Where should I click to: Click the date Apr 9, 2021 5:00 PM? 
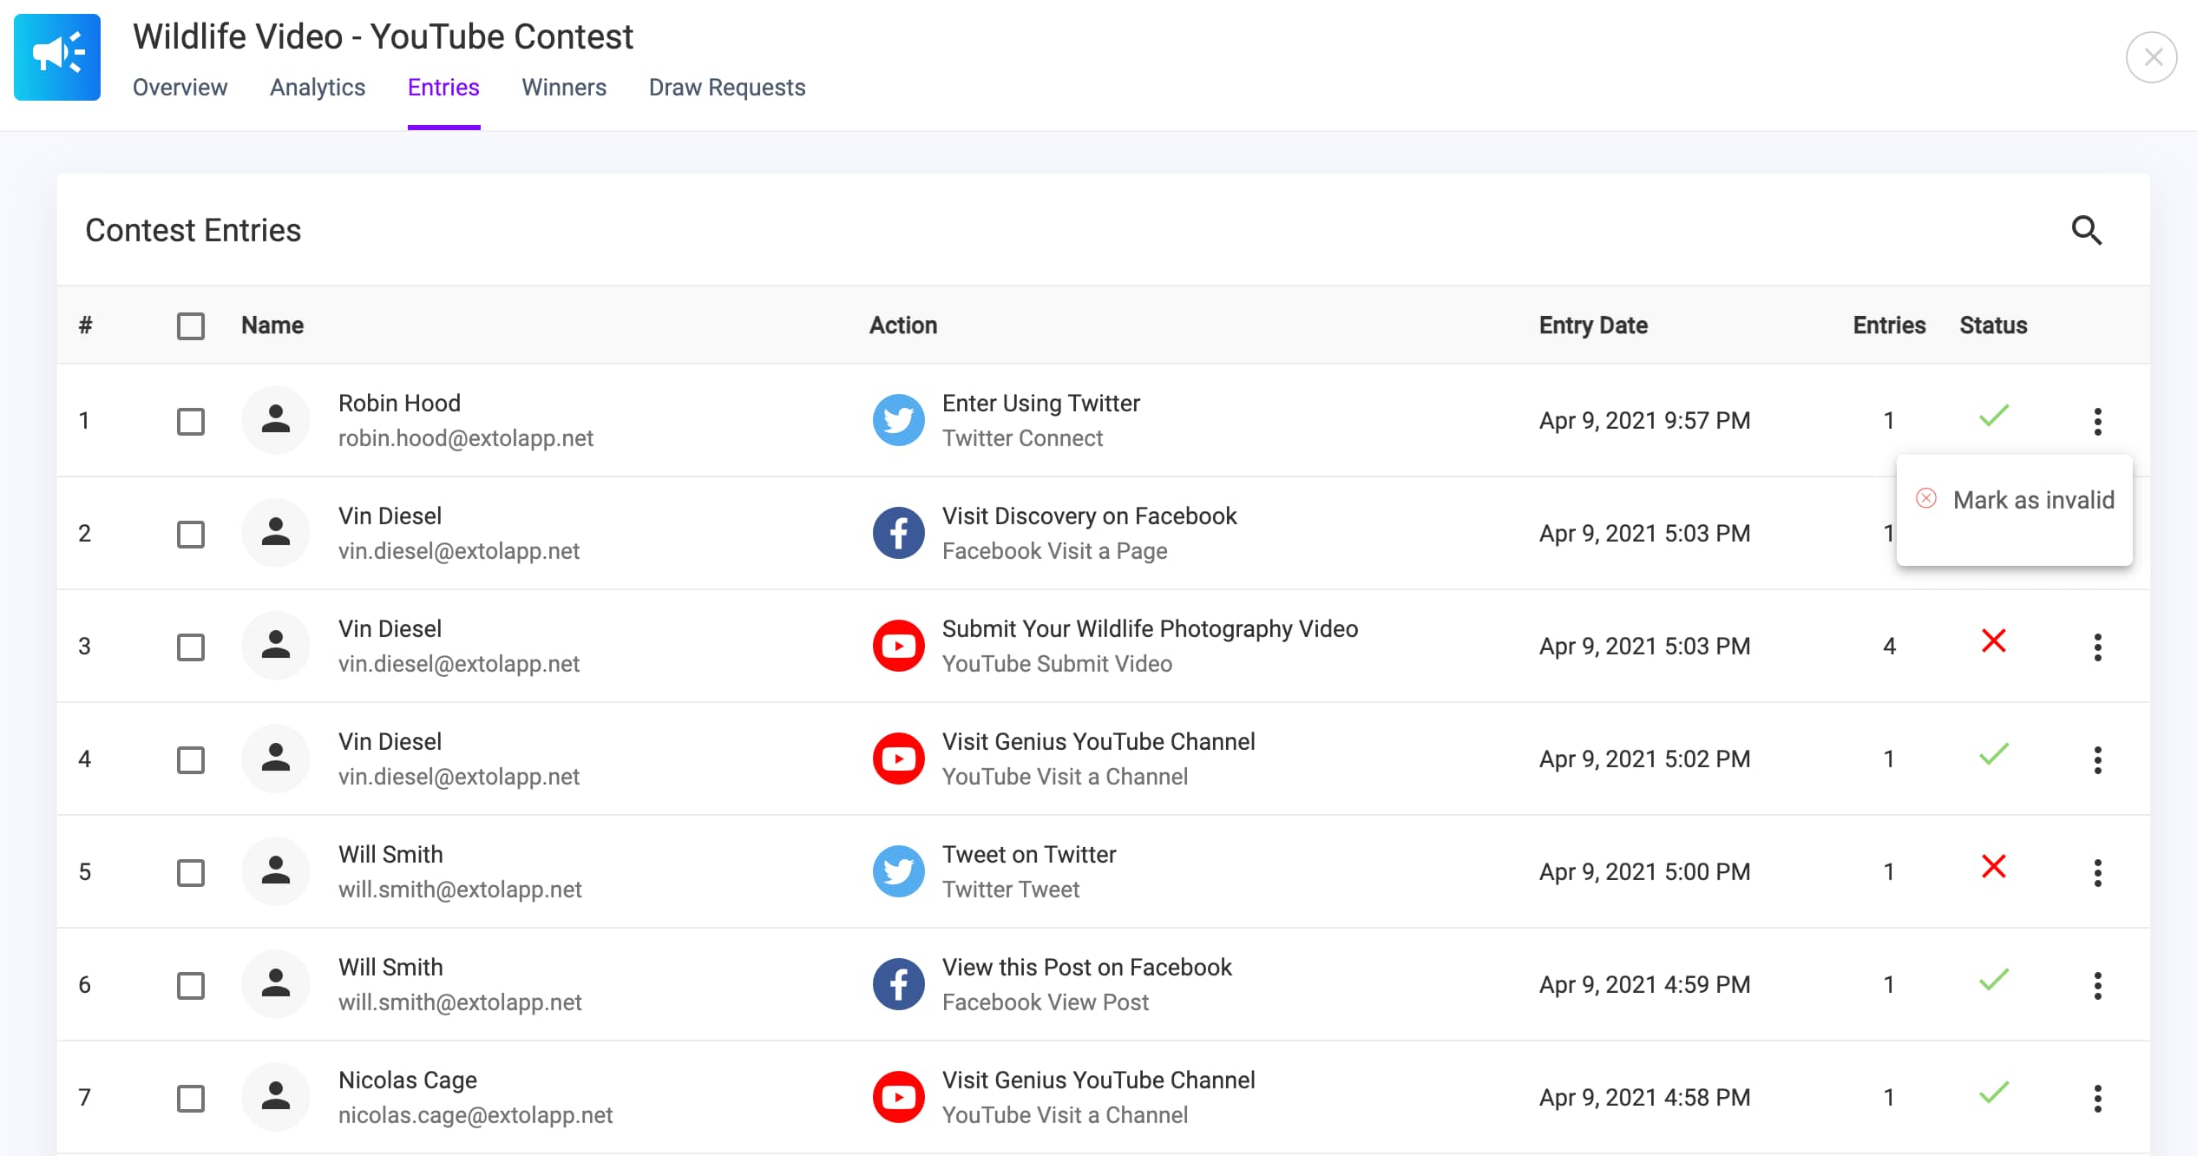pyautogui.click(x=1645, y=872)
